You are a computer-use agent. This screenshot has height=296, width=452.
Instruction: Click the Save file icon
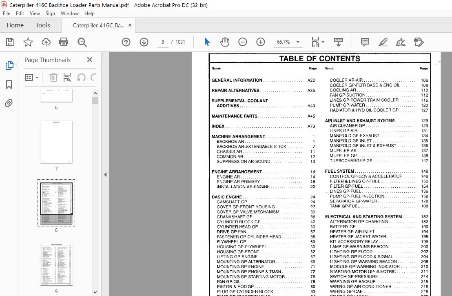point(10,42)
